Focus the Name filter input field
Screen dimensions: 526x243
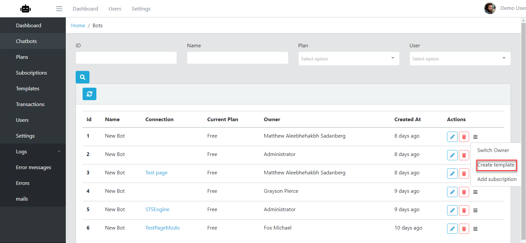(x=238, y=58)
